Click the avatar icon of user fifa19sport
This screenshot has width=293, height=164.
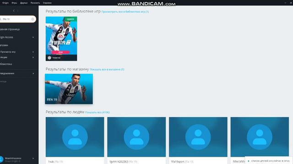point(198,137)
